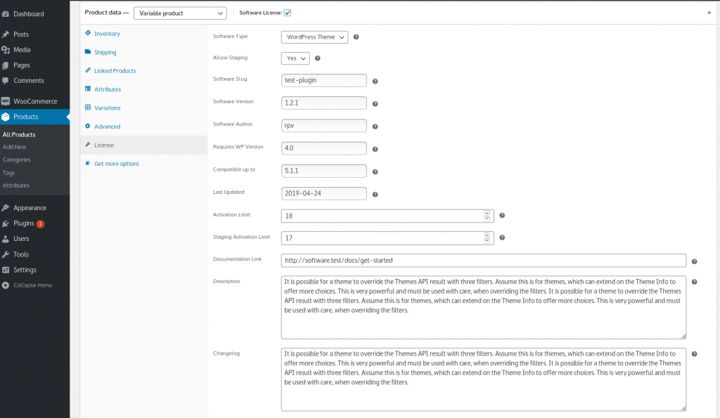
Task: Click help icon for Last Updated
Action: tap(375, 195)
